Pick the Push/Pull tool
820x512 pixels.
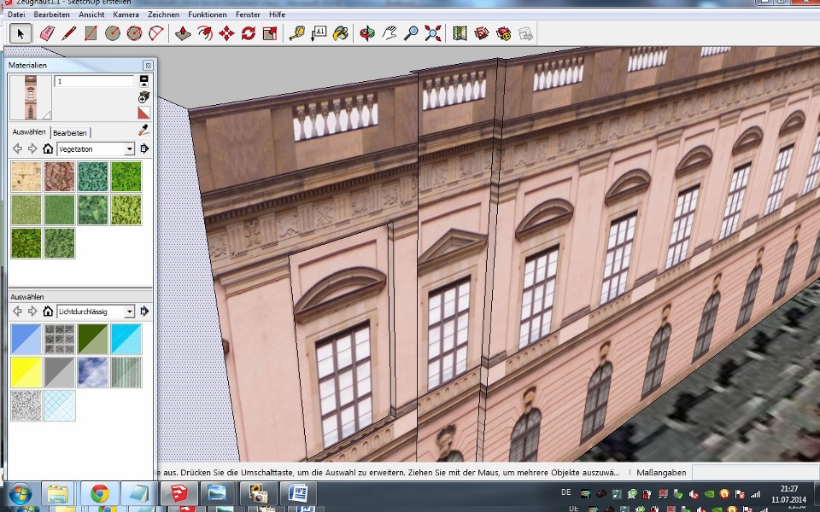coord(183,33)
